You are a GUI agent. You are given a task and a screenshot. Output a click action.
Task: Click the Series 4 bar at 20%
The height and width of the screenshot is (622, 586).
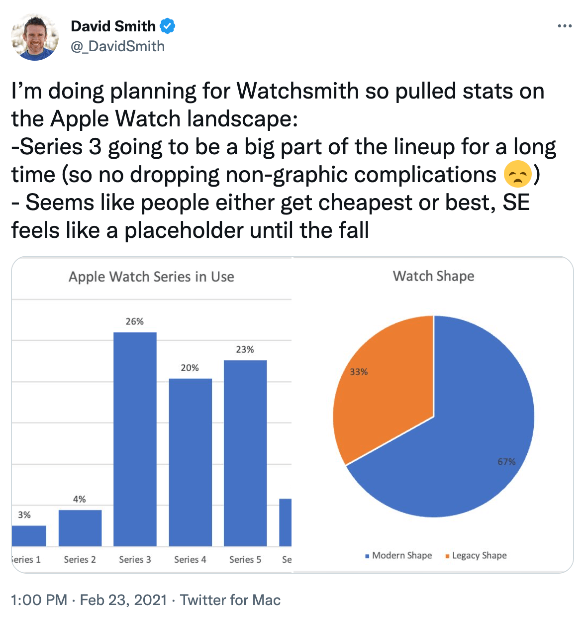pyautogui.click(x=190, y=462)
